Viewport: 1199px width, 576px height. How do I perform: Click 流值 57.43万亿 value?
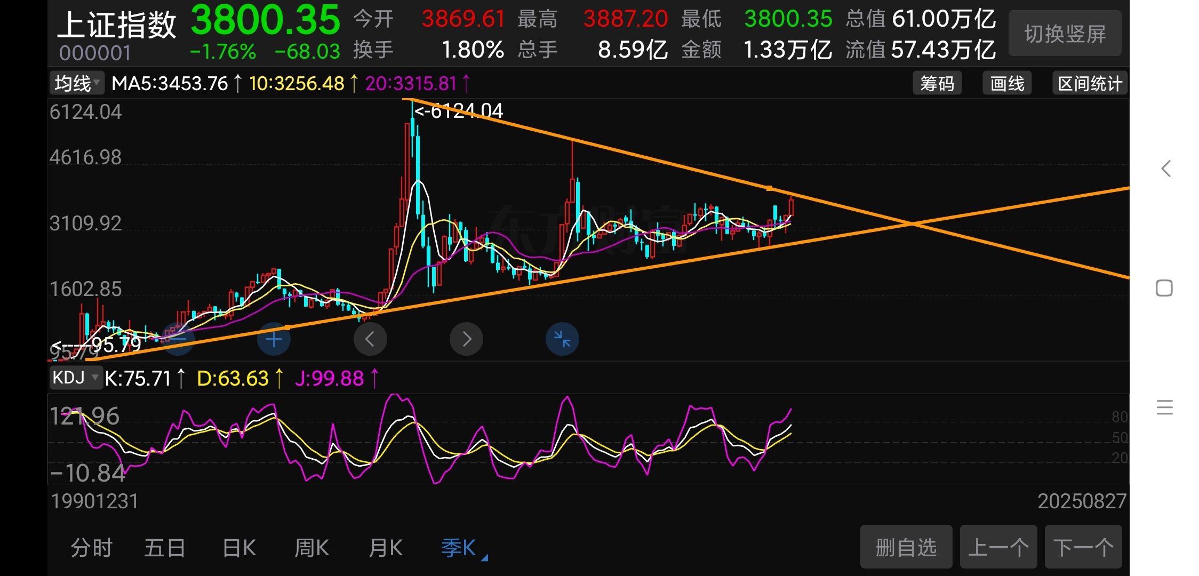click(x=943, y=50)
